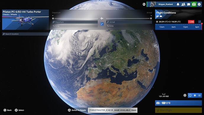Open the map layers icon

click(x=195, y=95)
